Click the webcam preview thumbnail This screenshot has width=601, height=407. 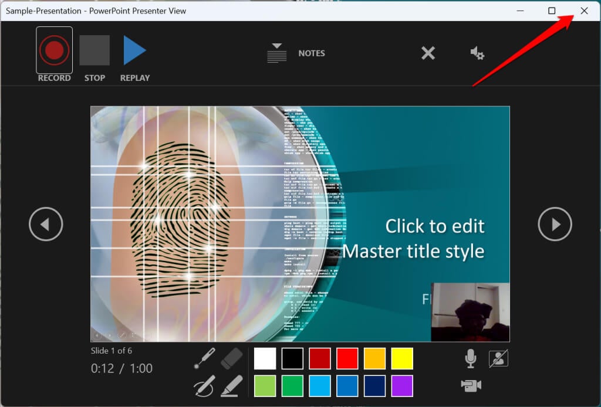click(x=470, y=311)
